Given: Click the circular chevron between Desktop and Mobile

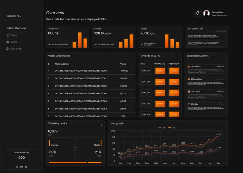Looking at the screenshot, I should point(75,148).
